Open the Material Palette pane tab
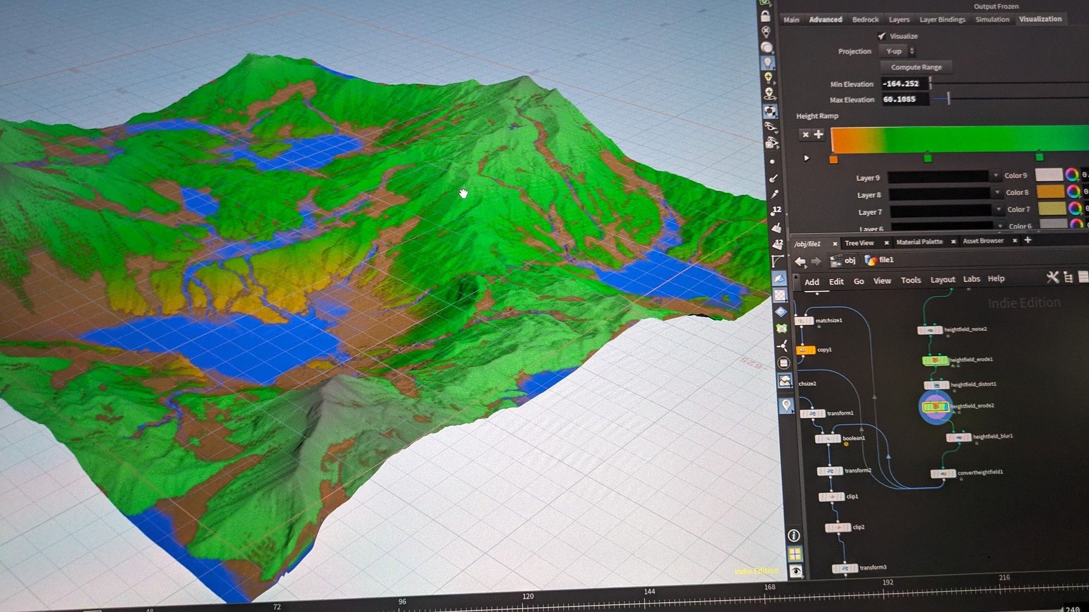Viewport: 1089px width, 612px height. click(x=919, y=242)
